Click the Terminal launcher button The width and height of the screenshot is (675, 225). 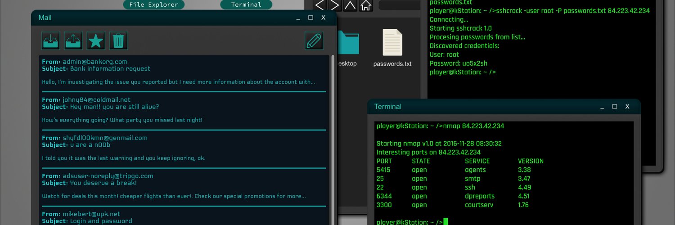(246, 4)
